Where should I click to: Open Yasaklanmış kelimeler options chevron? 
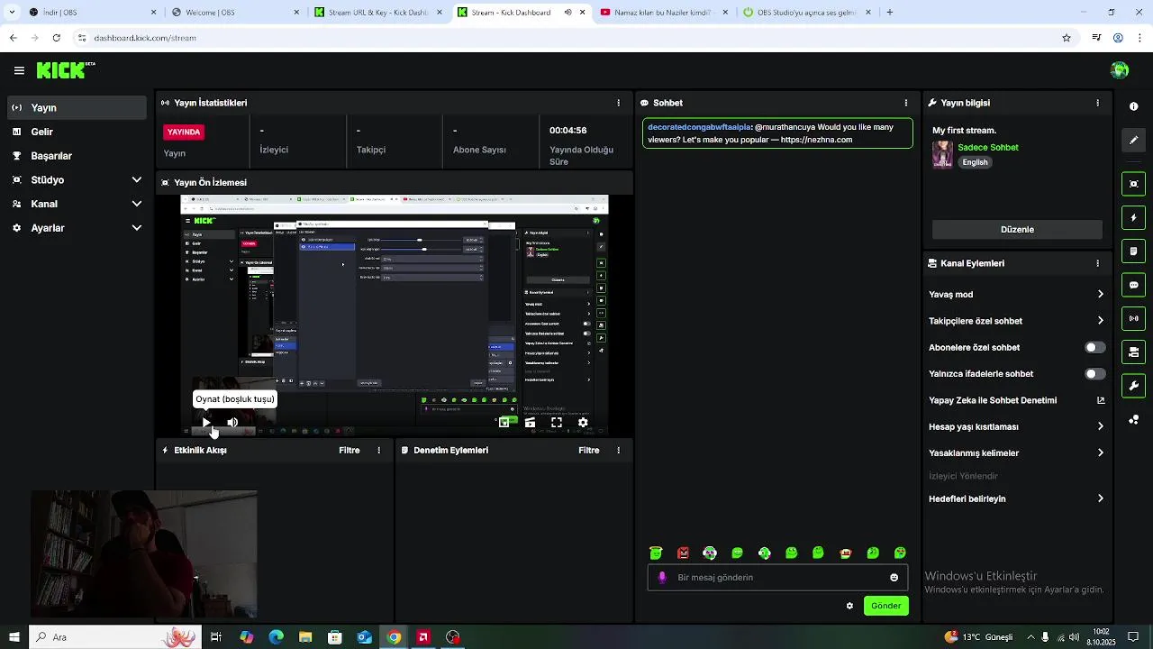[1100, 452]
